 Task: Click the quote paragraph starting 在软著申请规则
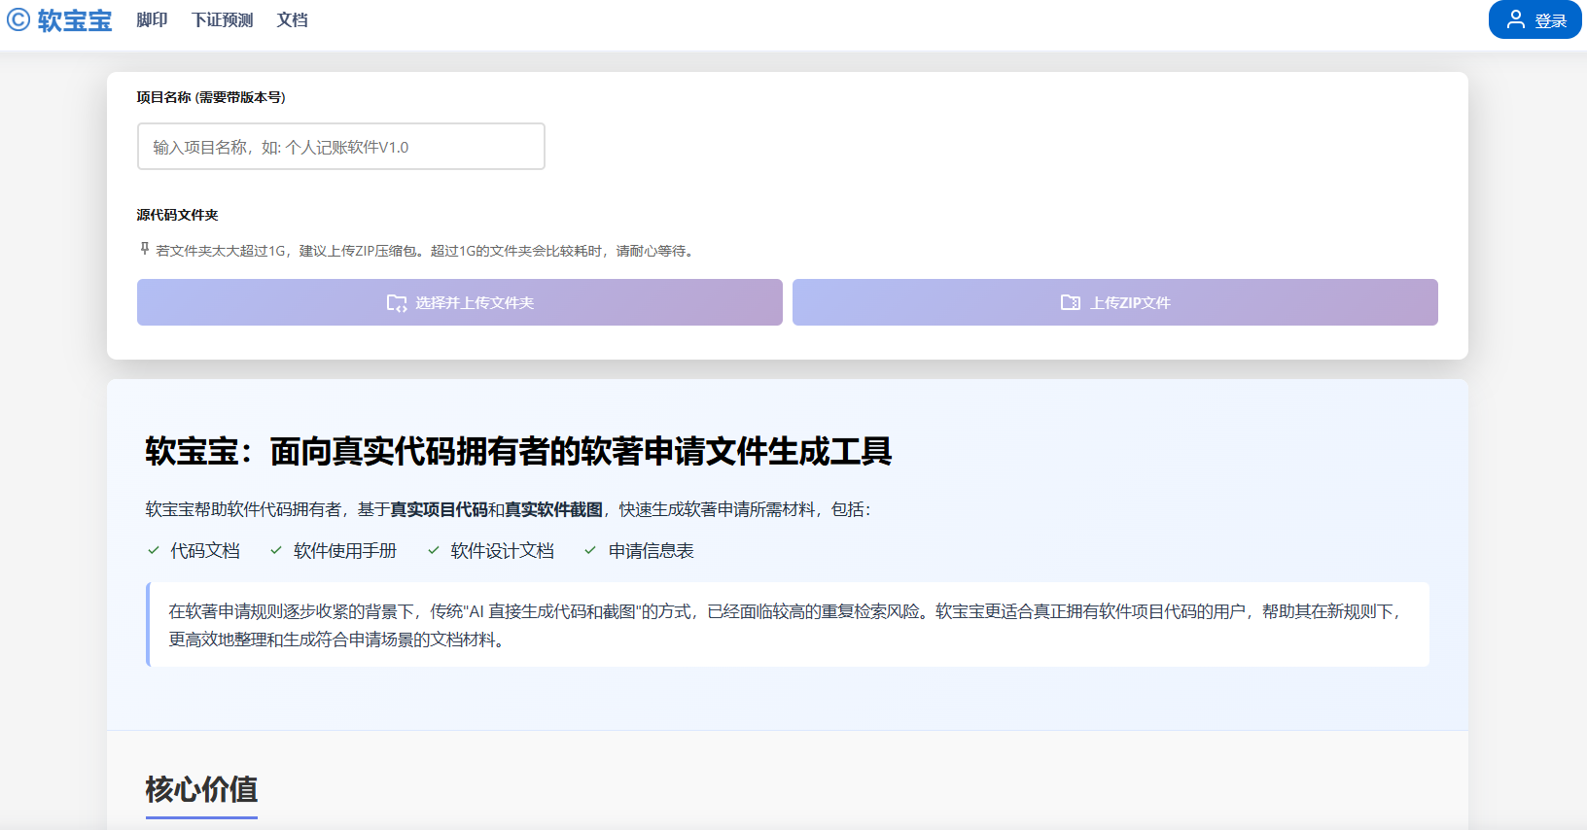pos(789,625)
